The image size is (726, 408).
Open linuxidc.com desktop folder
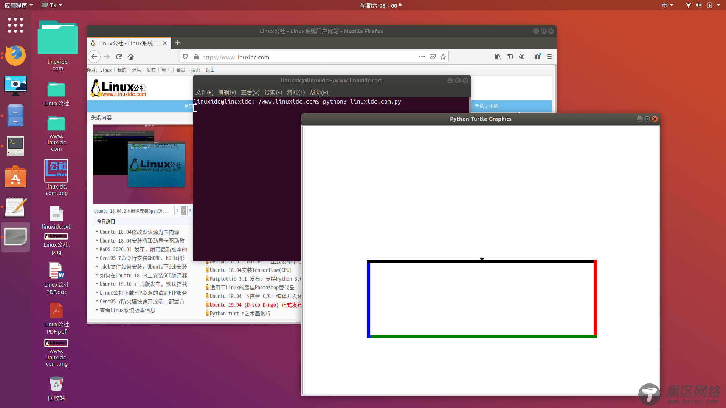click(x=58, y=45)
